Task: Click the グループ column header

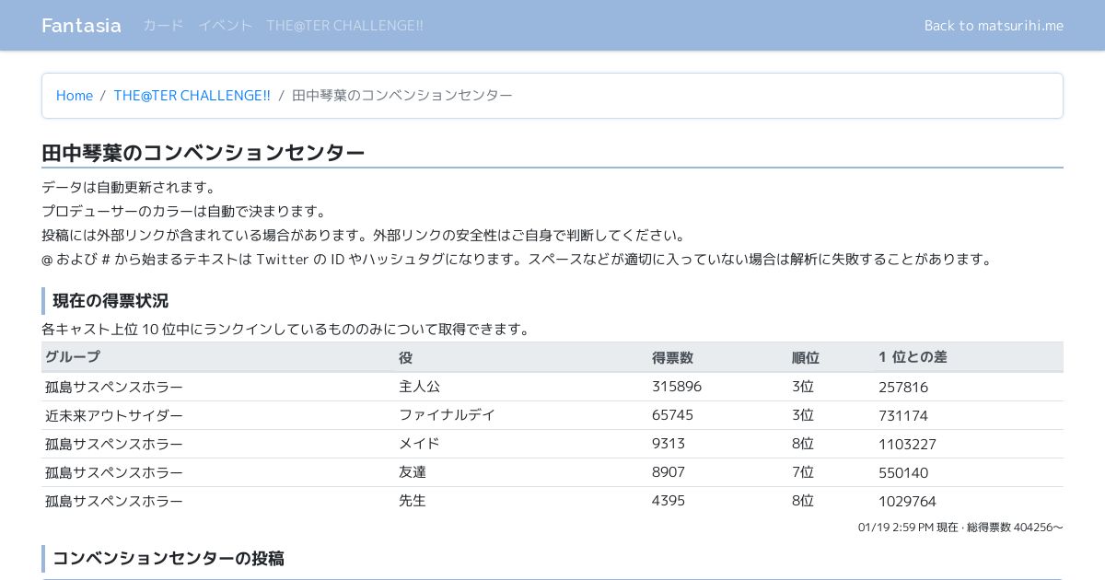Action: coord(73,357)
